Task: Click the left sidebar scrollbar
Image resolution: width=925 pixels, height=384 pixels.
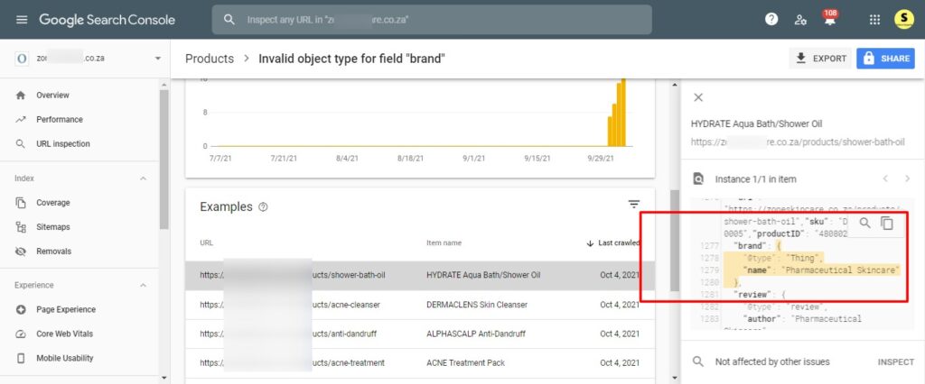Action: 164,159
